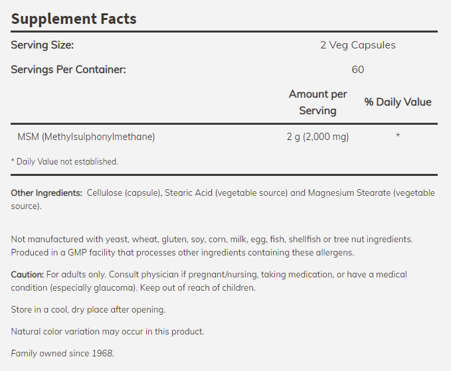Screen dimensions: 451x371
Task: Click the asterisk in the Daily Value column
Action: (x=398, y=137)
